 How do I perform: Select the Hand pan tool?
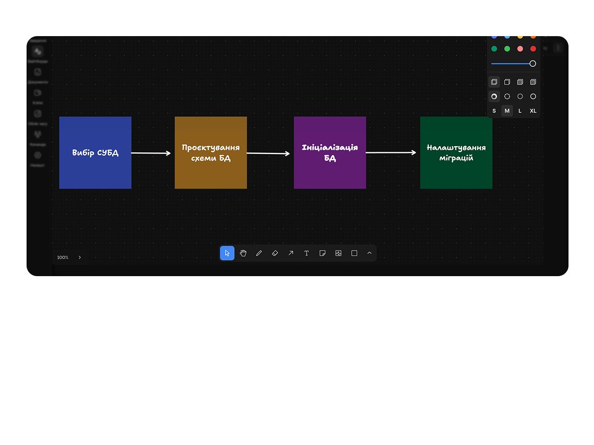click(243, 253)
